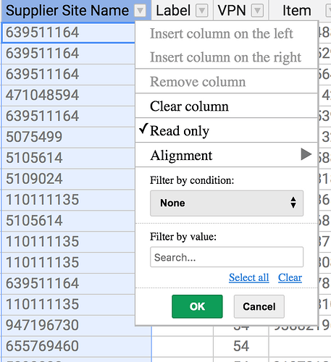Toggle the Read only checkmark
Image resolution: width=331 pixels, height=362 pixels.
[x=143, y=129]
